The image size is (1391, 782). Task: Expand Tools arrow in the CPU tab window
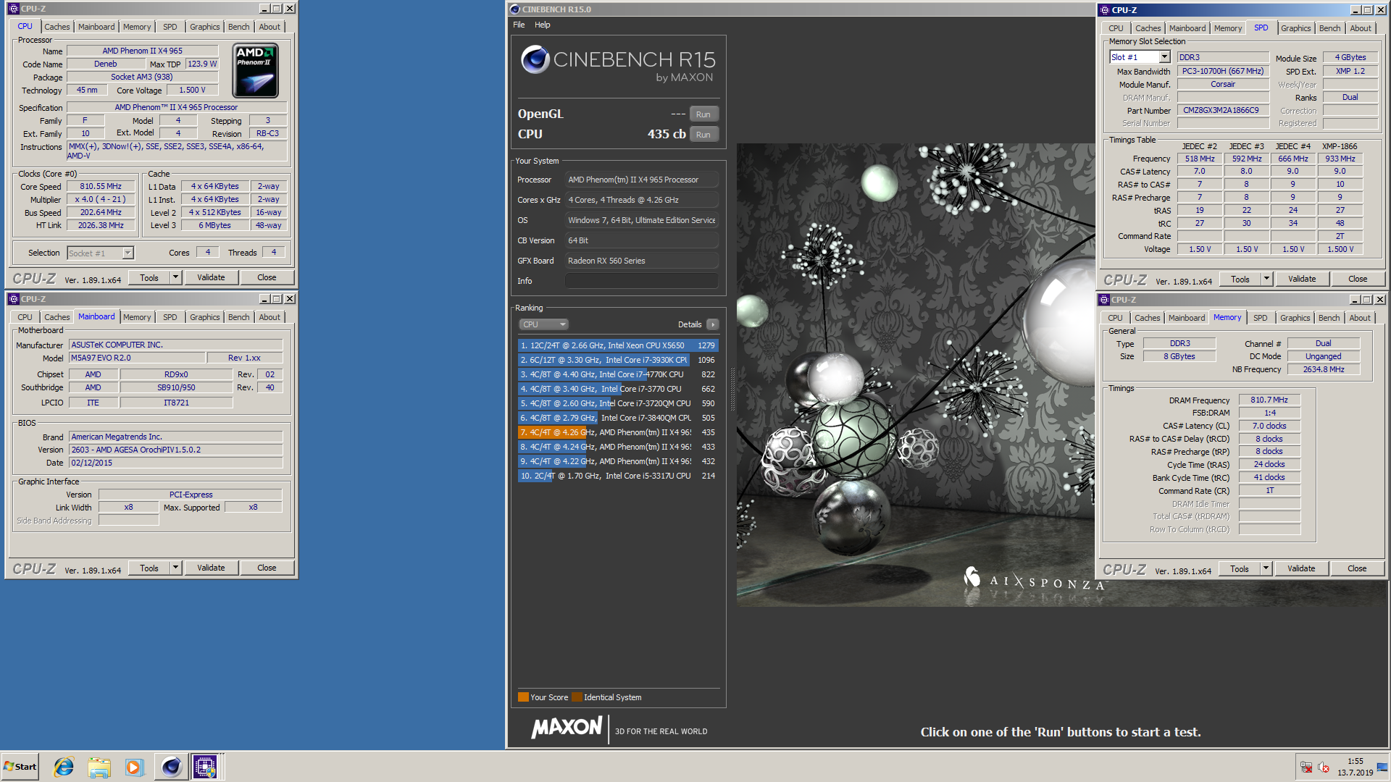coord(175,277)
